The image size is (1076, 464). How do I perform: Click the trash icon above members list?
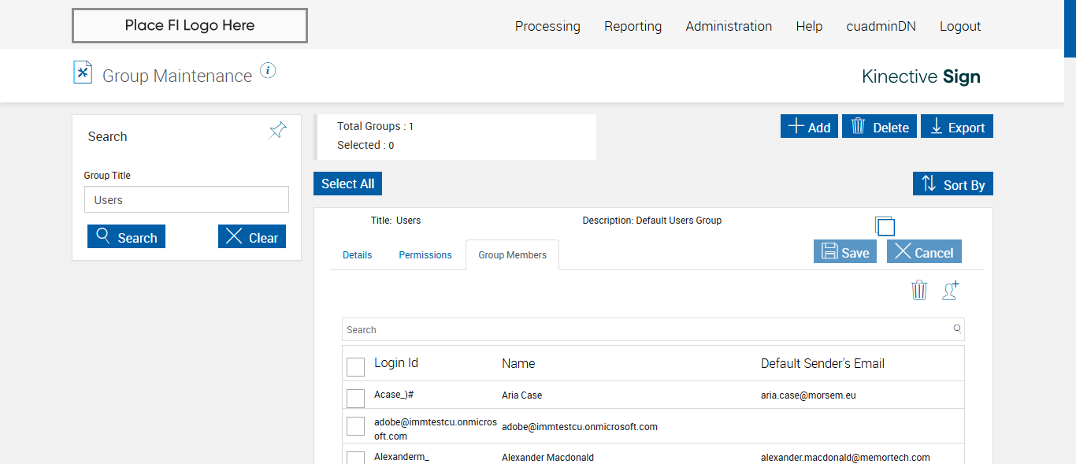click(919, 291)
